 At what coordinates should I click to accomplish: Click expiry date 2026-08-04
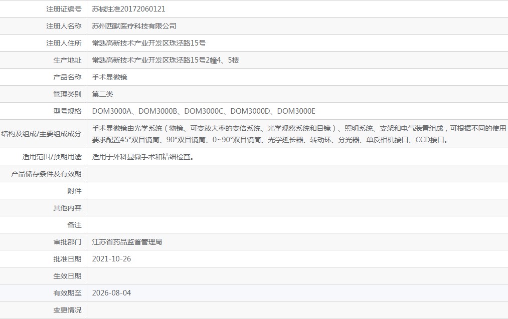(111, 293)
